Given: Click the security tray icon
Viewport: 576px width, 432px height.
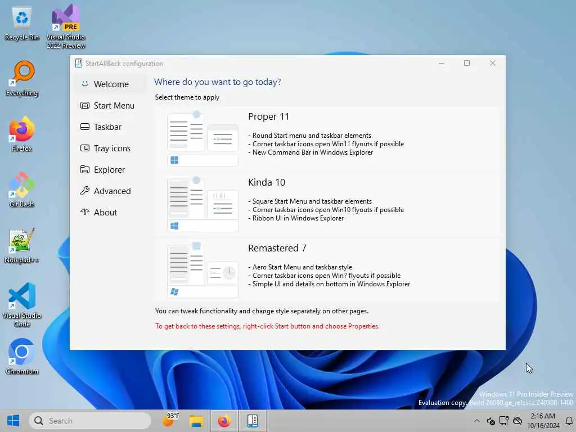Looking at the screenshot, I should point(490,421).
